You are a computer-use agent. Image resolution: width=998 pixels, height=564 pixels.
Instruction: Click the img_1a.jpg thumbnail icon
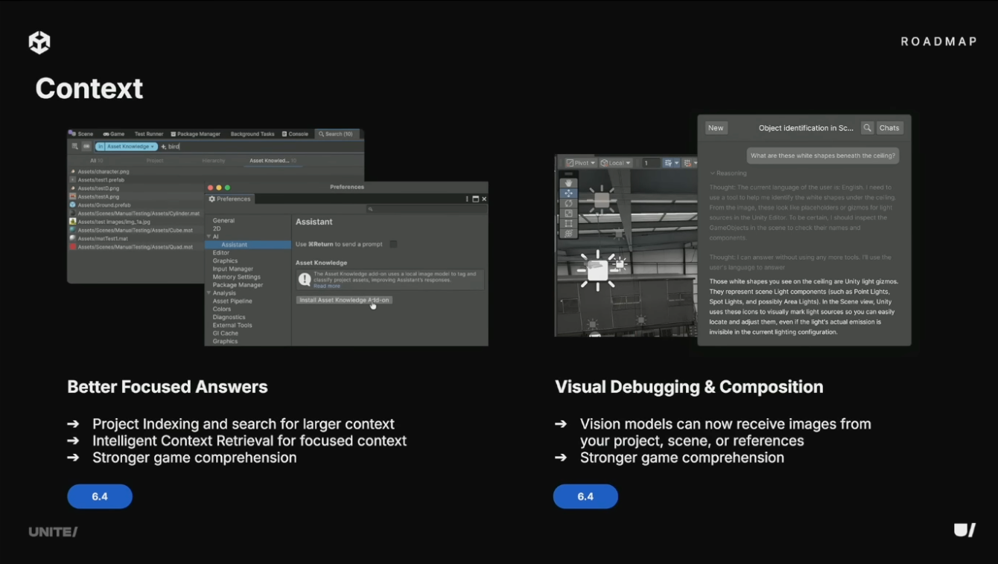72,222
